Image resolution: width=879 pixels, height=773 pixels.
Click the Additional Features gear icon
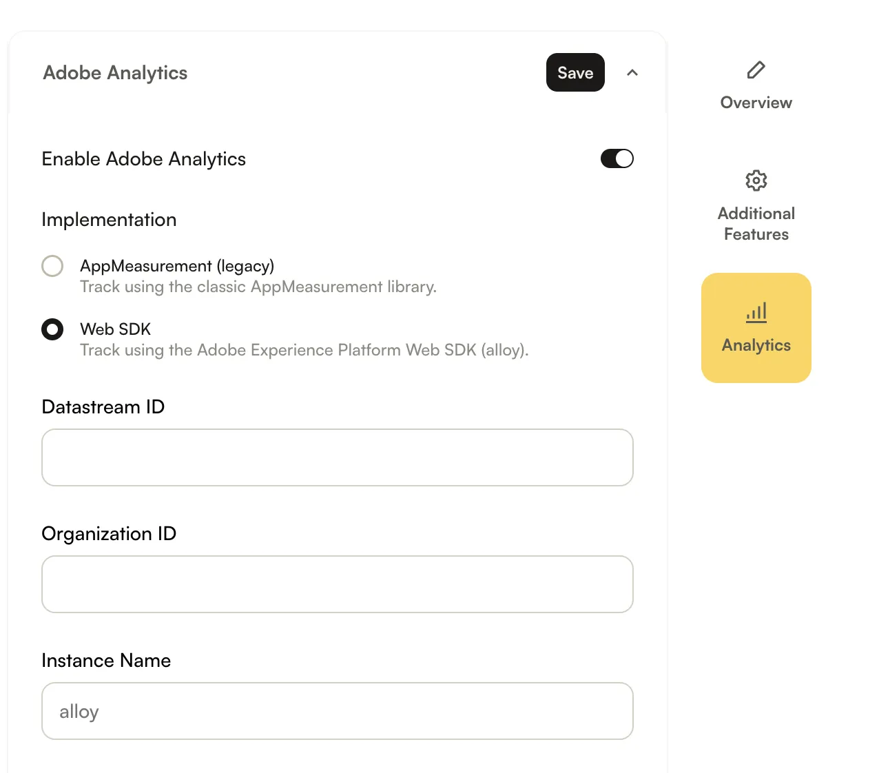coord(756,181)
